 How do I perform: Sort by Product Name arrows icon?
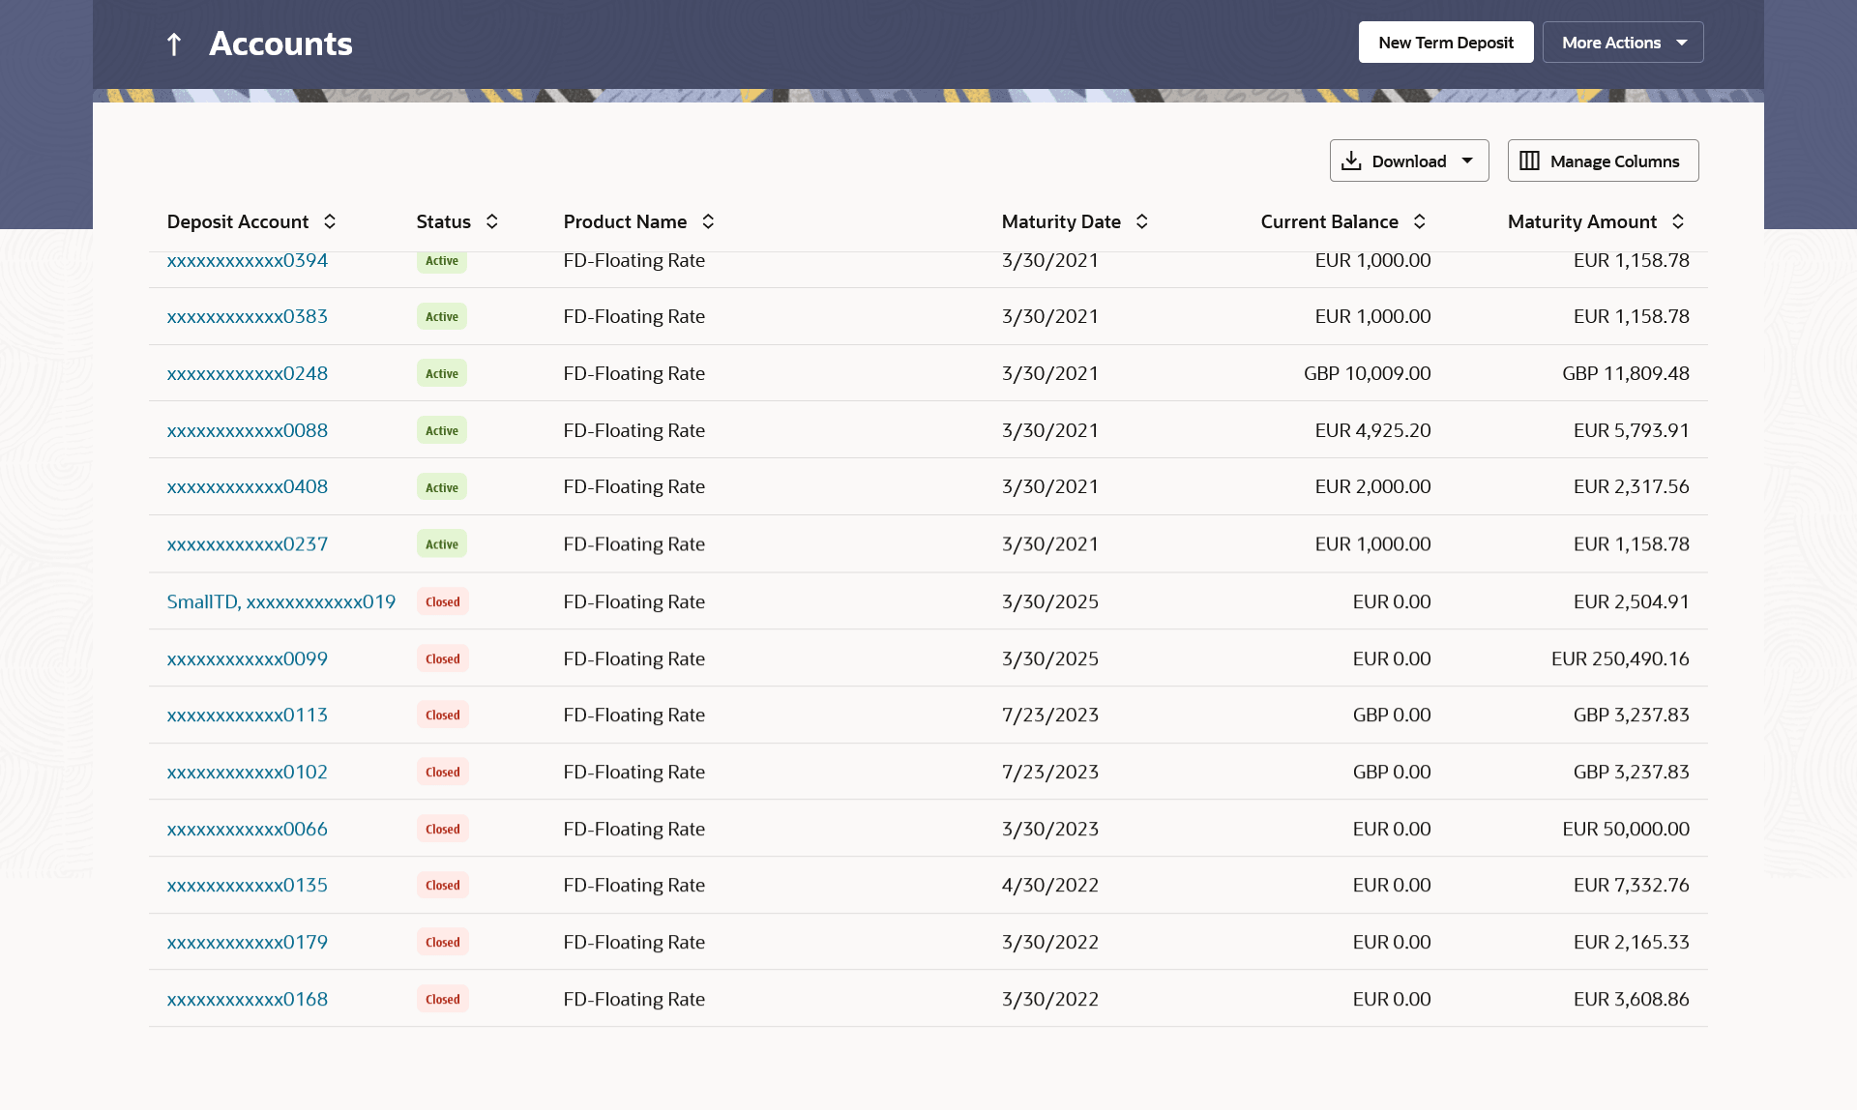pos(708,221)
